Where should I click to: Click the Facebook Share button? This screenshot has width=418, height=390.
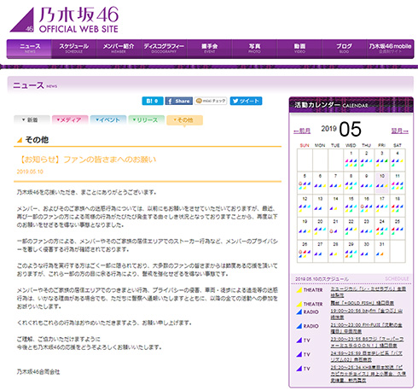pyautogui.click(x=179, y=101)
